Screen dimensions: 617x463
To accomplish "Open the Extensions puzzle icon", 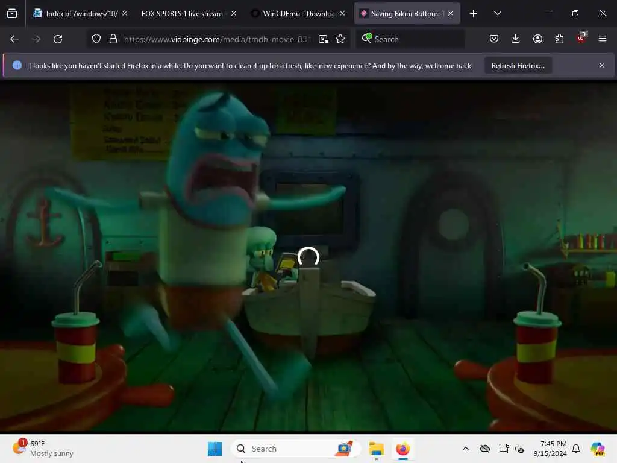I will (559, 39).
